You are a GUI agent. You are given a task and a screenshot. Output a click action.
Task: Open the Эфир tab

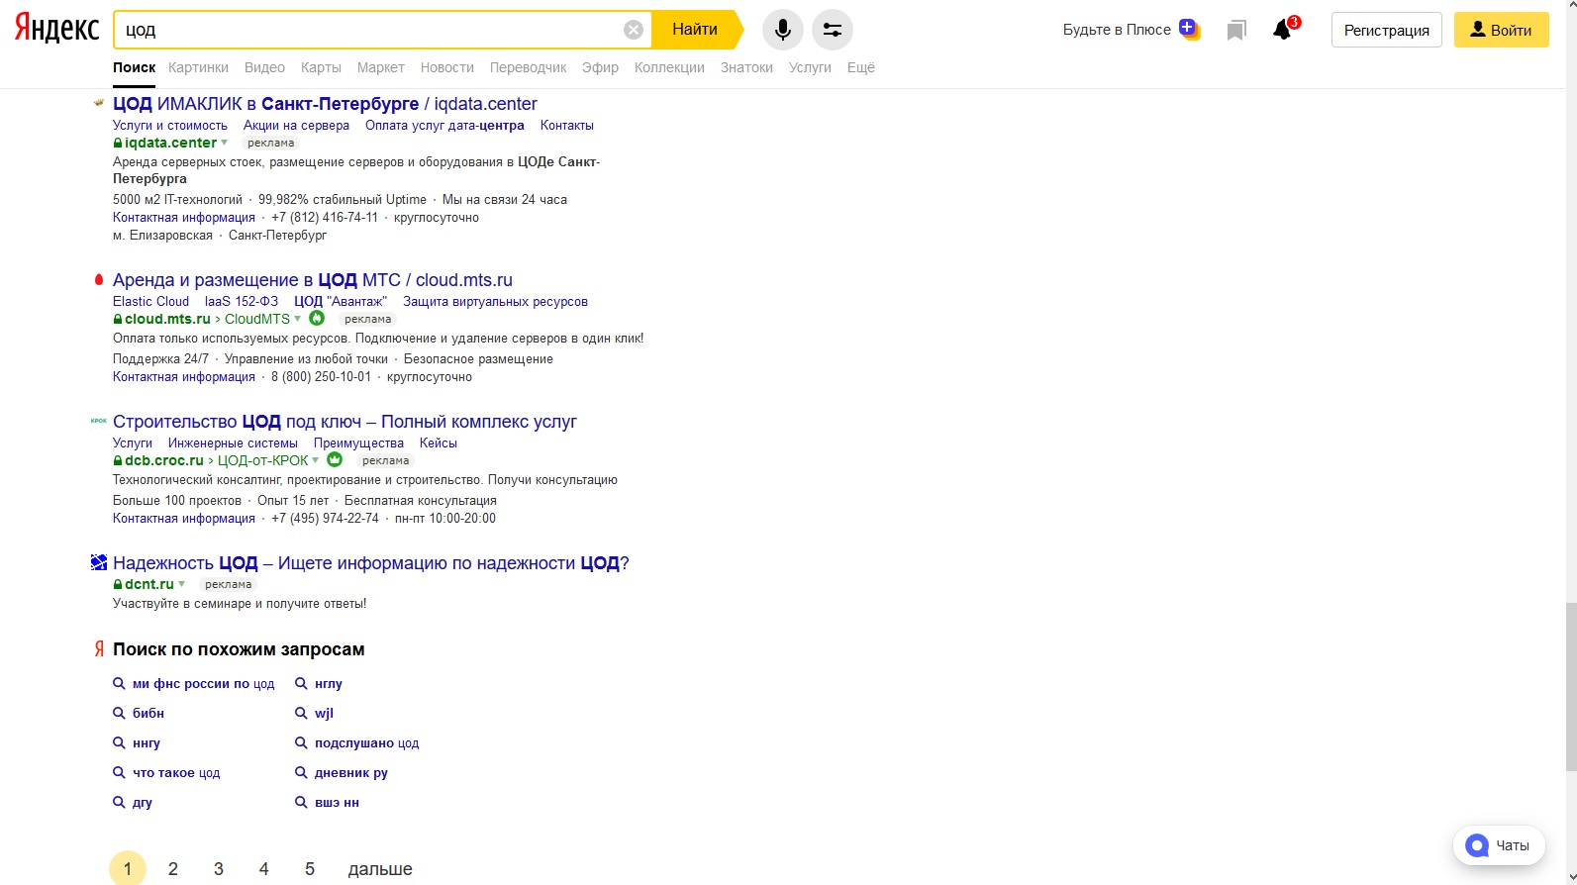tap(601, 67)
